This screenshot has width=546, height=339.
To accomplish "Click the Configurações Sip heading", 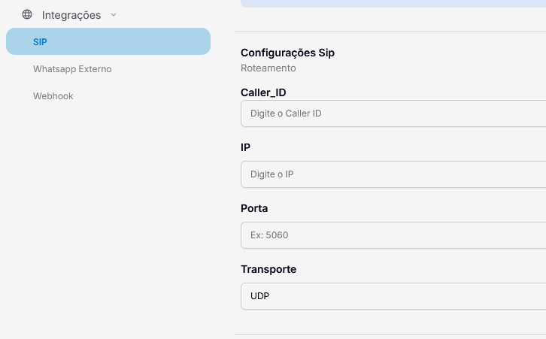I will pos(287,53).
